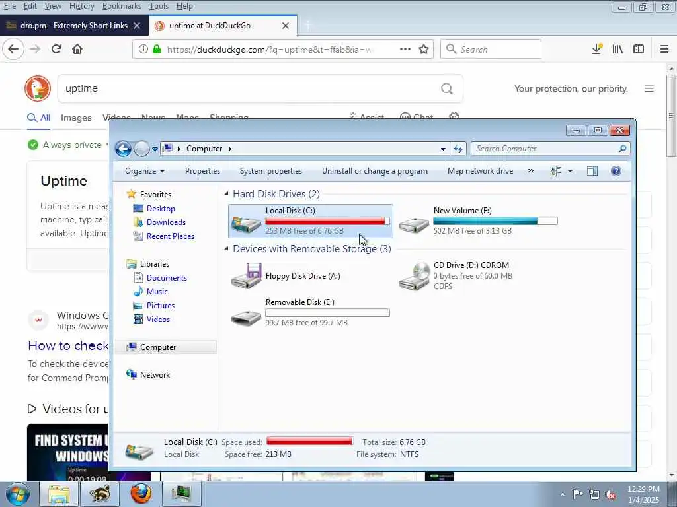Reload the DuckDuckGo page
677x507 pixels.
pyautogui.click(x=56, y=49)
